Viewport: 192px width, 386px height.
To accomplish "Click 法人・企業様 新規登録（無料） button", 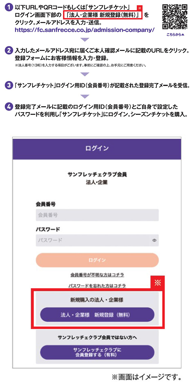I will tap(97, 315).
